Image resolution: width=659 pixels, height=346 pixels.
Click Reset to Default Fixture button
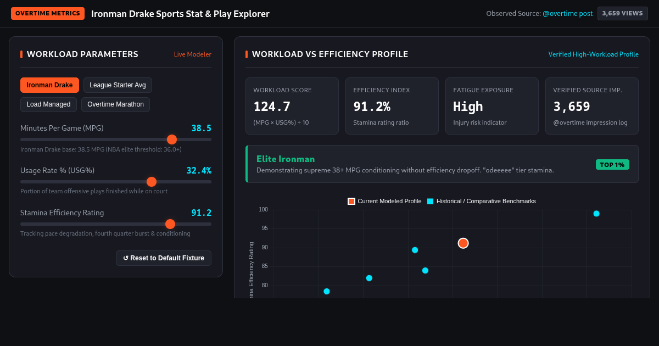click(164, 258)
